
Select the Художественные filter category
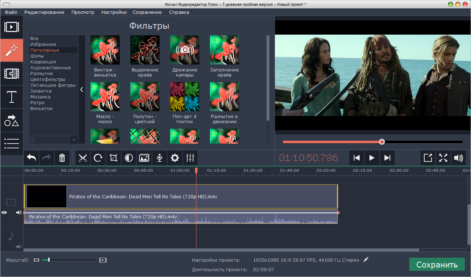coord(50,68)
